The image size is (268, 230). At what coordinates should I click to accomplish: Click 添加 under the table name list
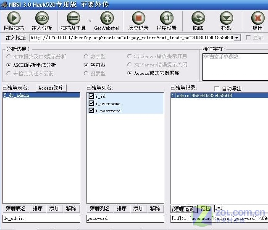[x=55, y=209]
